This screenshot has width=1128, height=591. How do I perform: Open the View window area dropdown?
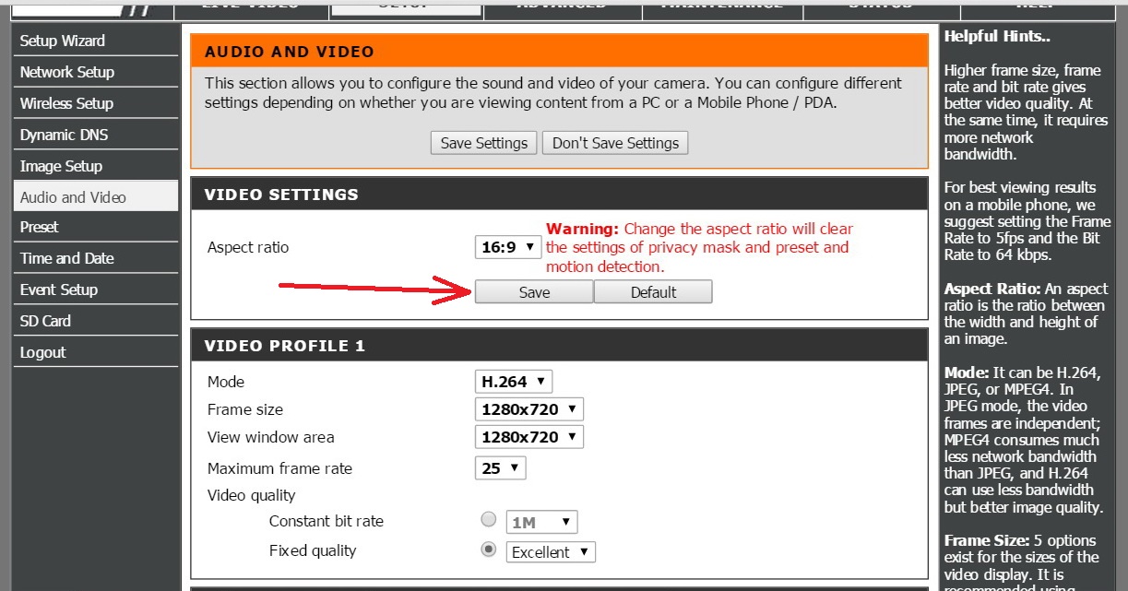(x=529, y=436)
